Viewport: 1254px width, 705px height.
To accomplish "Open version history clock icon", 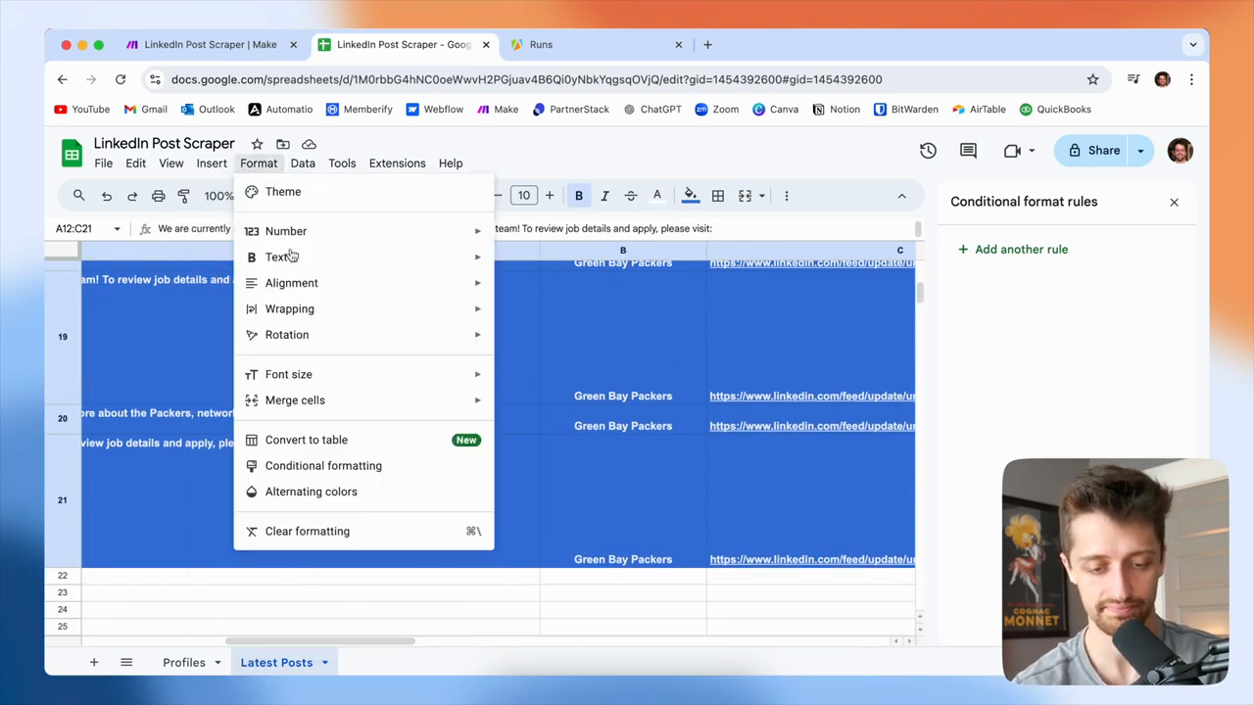I will pos(928,151).
